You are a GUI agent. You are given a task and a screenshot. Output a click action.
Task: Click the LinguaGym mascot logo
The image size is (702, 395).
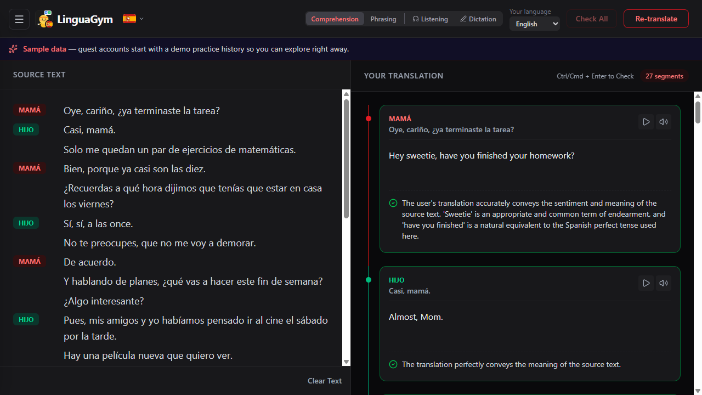[x=45, y=19]
